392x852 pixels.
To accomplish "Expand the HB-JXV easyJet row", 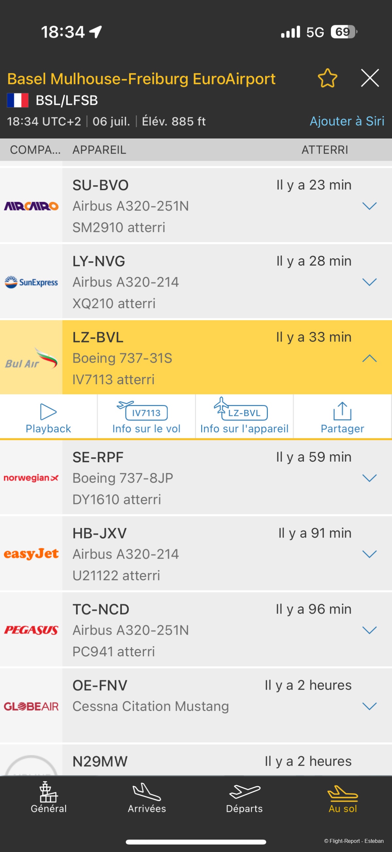I will (369, 554).
